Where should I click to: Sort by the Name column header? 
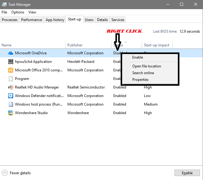[33, 45]
